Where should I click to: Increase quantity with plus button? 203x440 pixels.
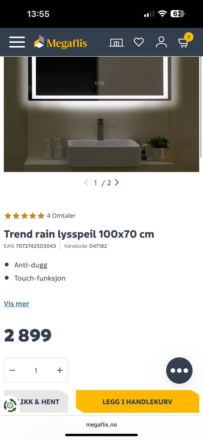(60, 370)
